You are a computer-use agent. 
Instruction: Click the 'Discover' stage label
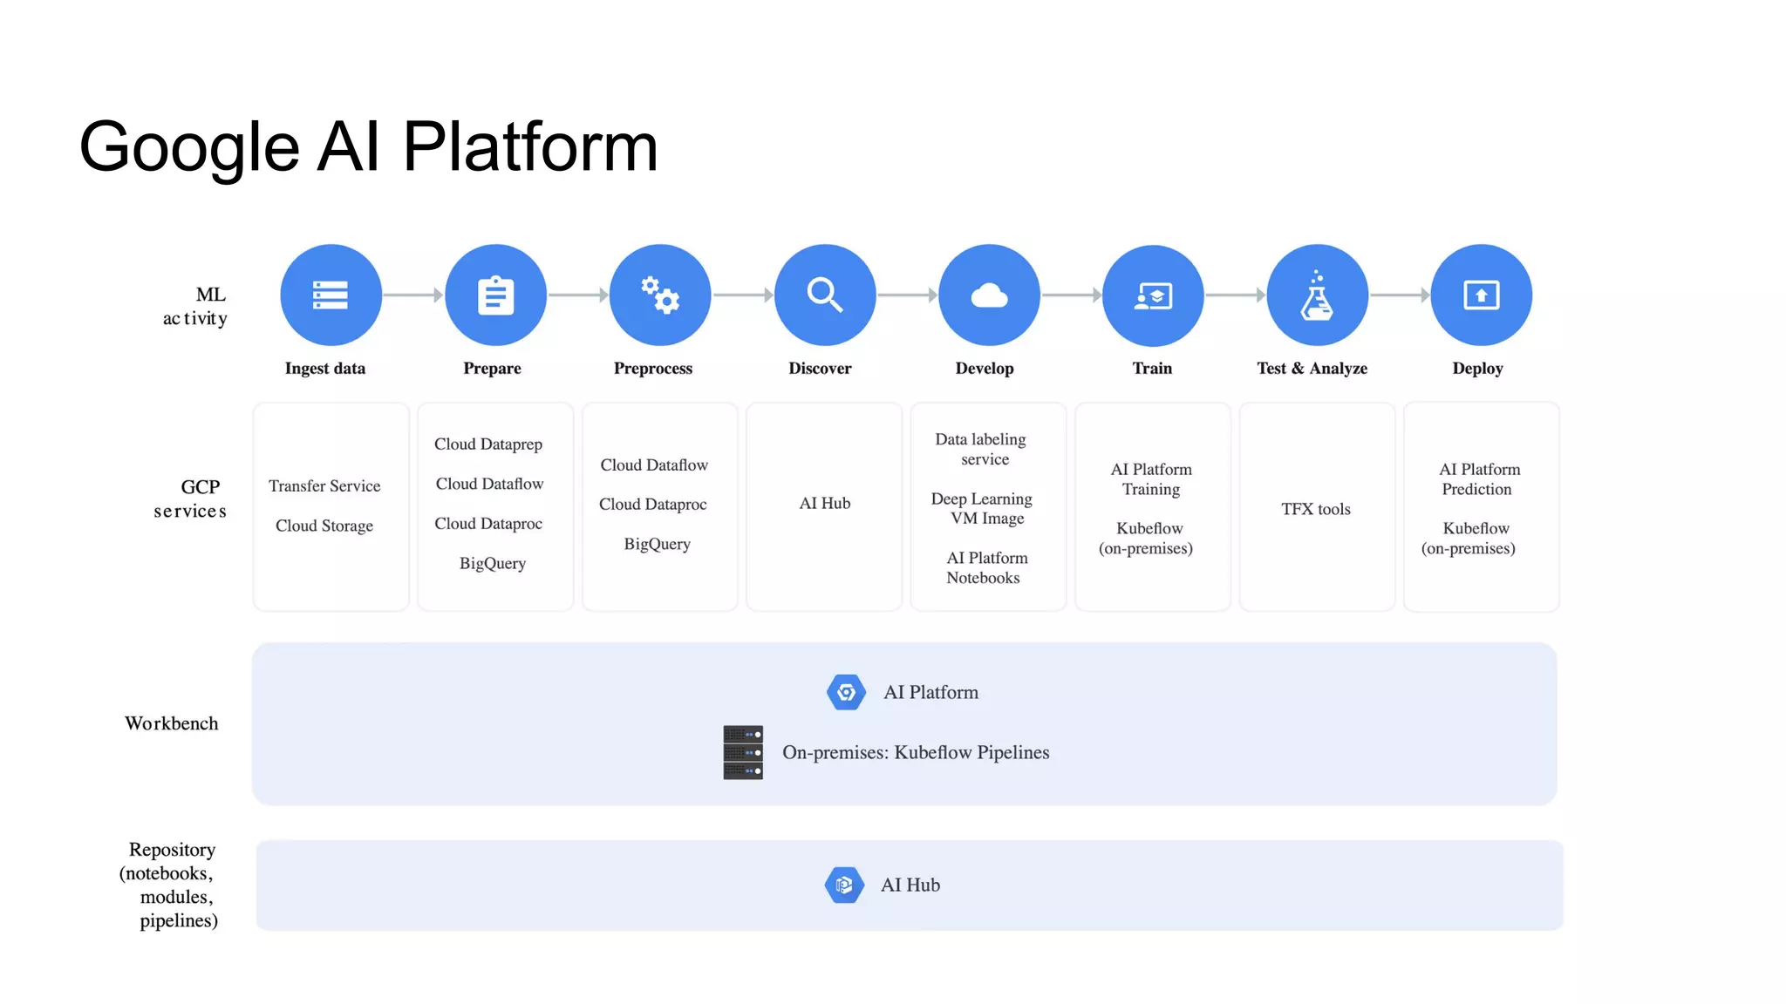(x=820, y=369)
